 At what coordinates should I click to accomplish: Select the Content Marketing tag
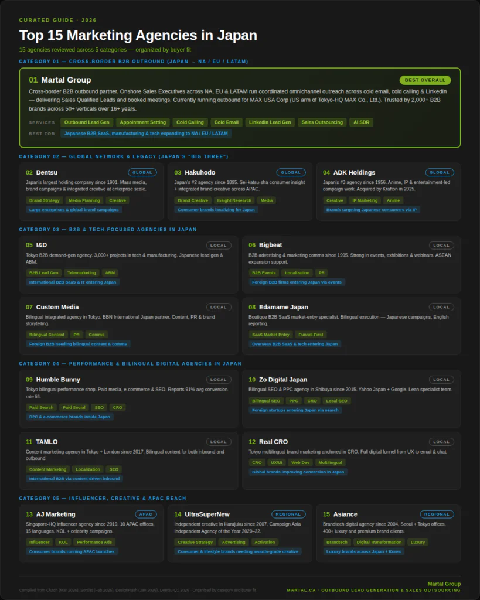[x=48, y=469]
